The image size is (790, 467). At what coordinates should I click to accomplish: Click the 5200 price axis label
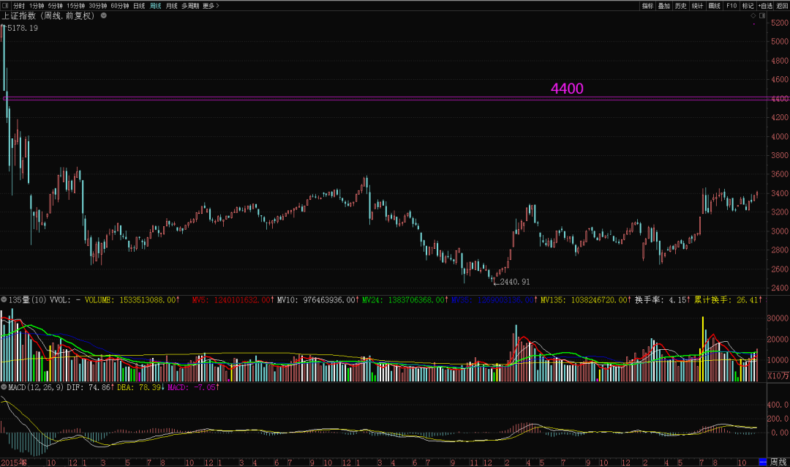780,23
